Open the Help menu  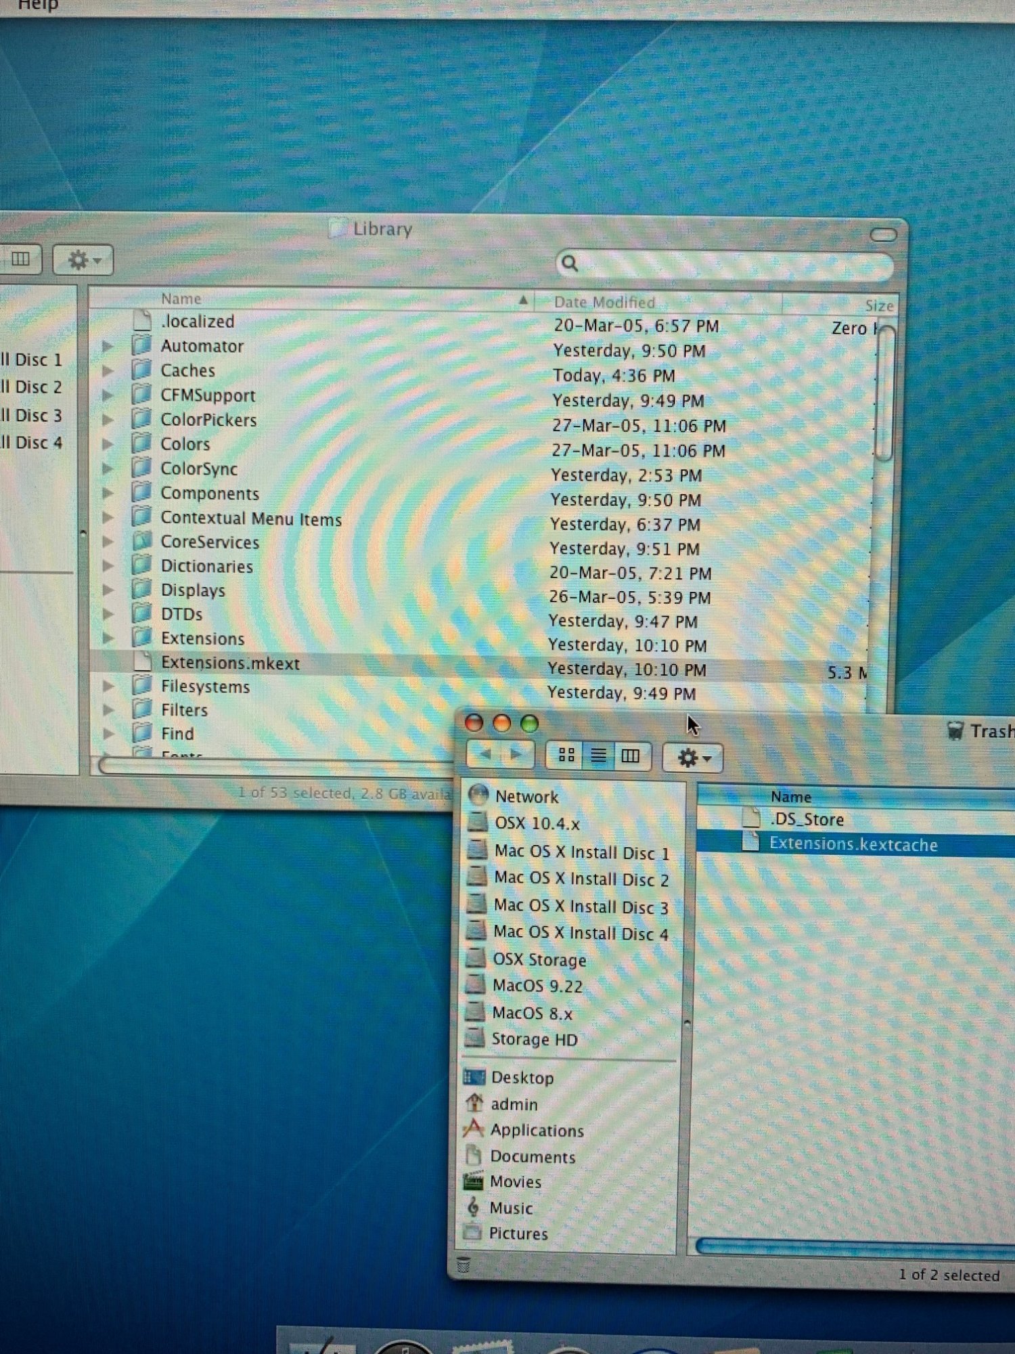pyautogui.click(x=37, y=5)
